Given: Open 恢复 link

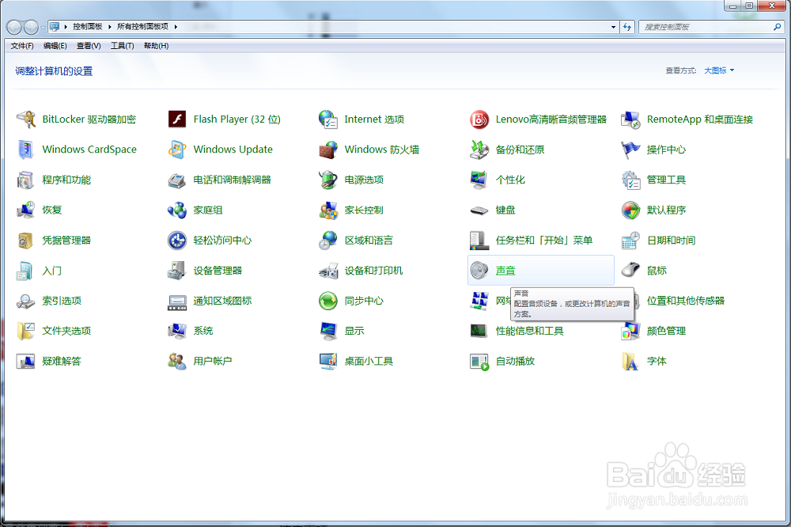Looking at the screenshot, I should tap(52, 210).
